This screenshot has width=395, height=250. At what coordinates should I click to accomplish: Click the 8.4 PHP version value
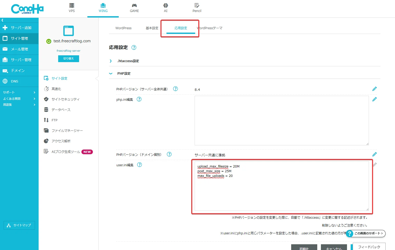tap(197, 90)
